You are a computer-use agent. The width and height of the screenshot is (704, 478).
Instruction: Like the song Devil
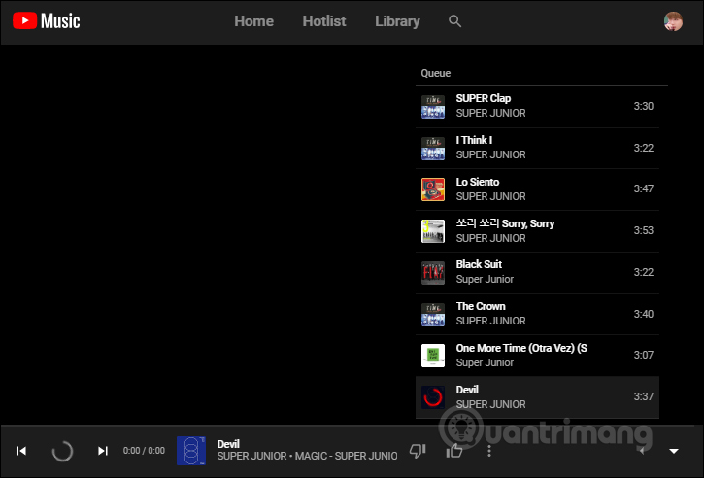point(453,451)
